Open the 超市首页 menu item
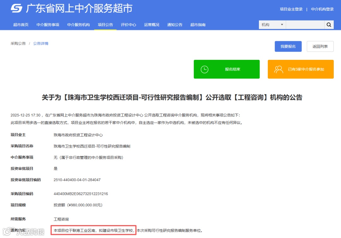341x238 pixels. click(x=21, y=25)
